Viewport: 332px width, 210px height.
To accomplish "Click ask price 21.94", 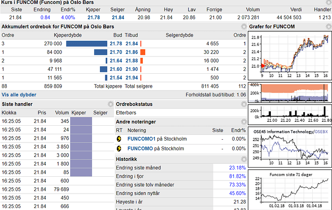I will [x=132, y=78].
